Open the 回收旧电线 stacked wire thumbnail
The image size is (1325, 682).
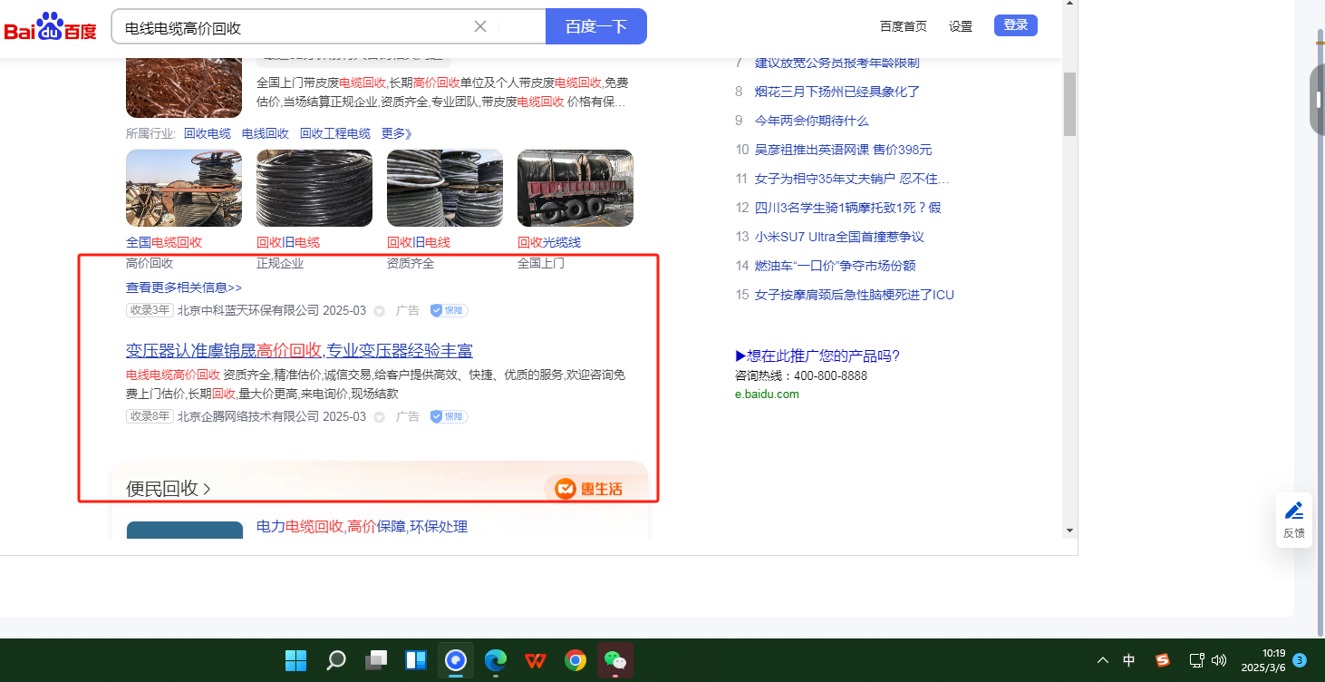tap(445, 188)
